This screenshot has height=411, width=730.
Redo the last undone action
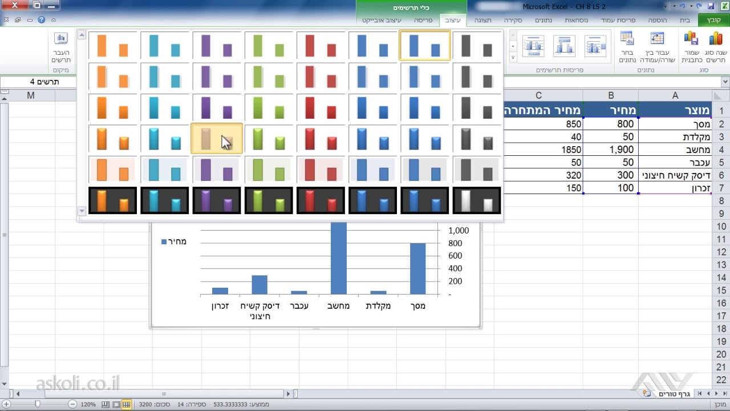(x=682, y=6)
